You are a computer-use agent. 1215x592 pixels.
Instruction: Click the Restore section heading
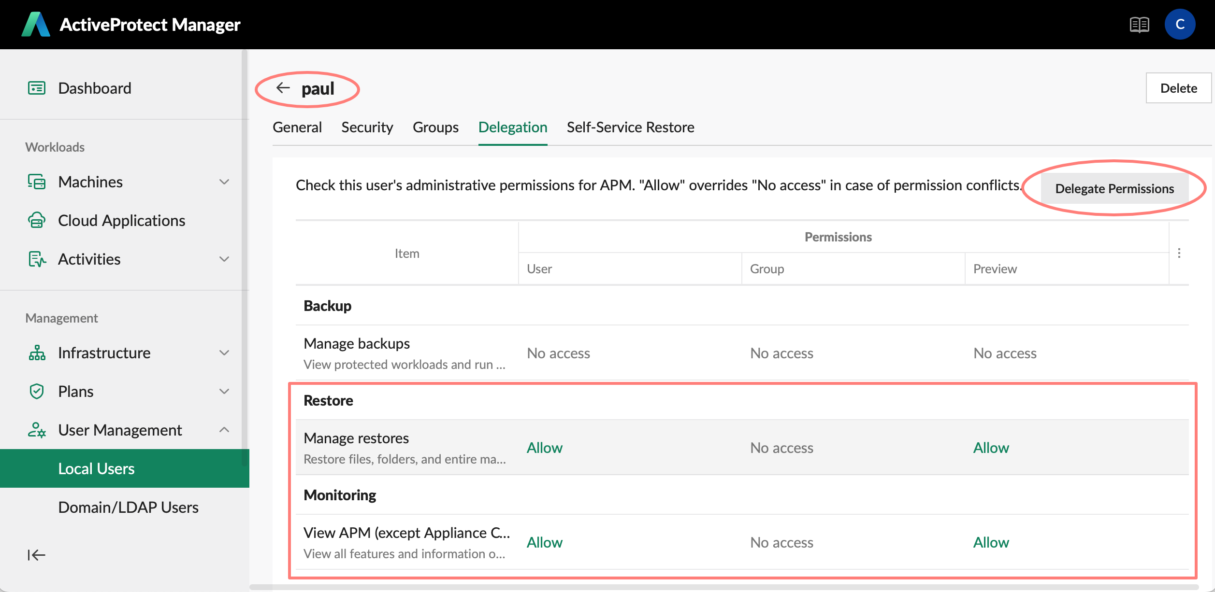tap(328, 400)
